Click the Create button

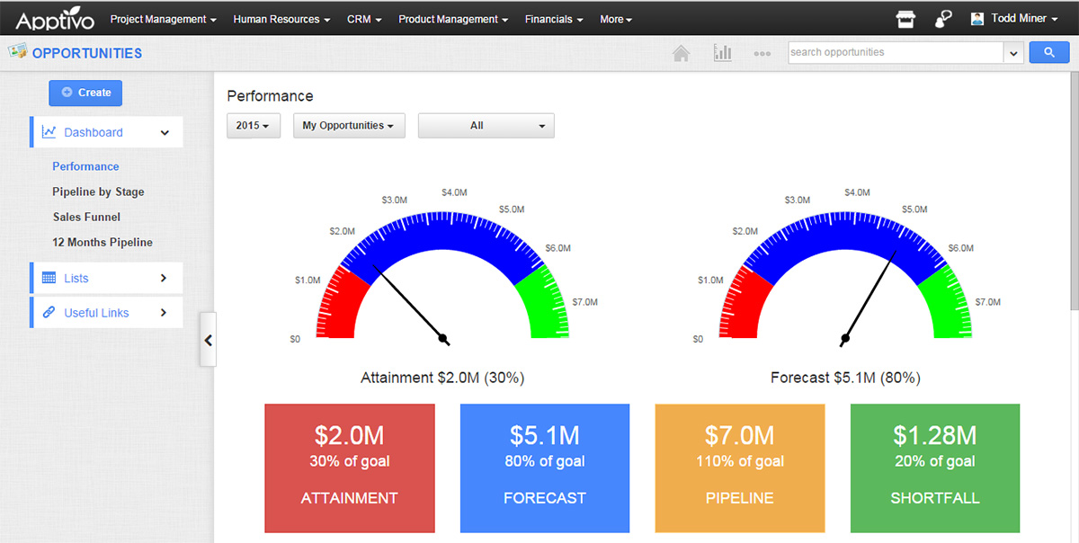(85, 93)
